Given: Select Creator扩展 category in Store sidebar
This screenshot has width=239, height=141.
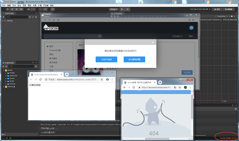Looking at the screenshot, I should coord(55,51).
